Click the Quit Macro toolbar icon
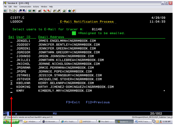 59,11
